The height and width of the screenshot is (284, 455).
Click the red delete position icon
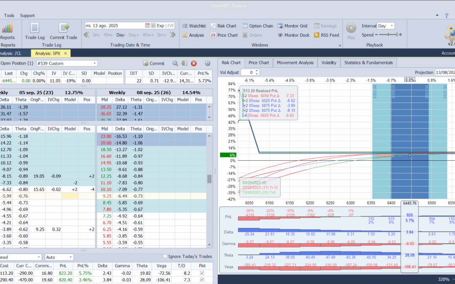pyautogui.click(x=194, y=64)
